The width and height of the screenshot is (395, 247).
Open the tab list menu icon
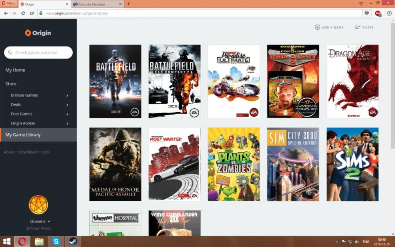[x=361, y=4]
